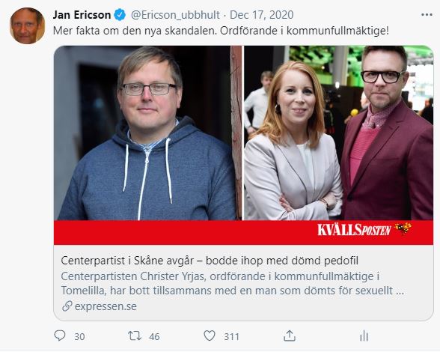Click the like count 311

tap(231, 336)
